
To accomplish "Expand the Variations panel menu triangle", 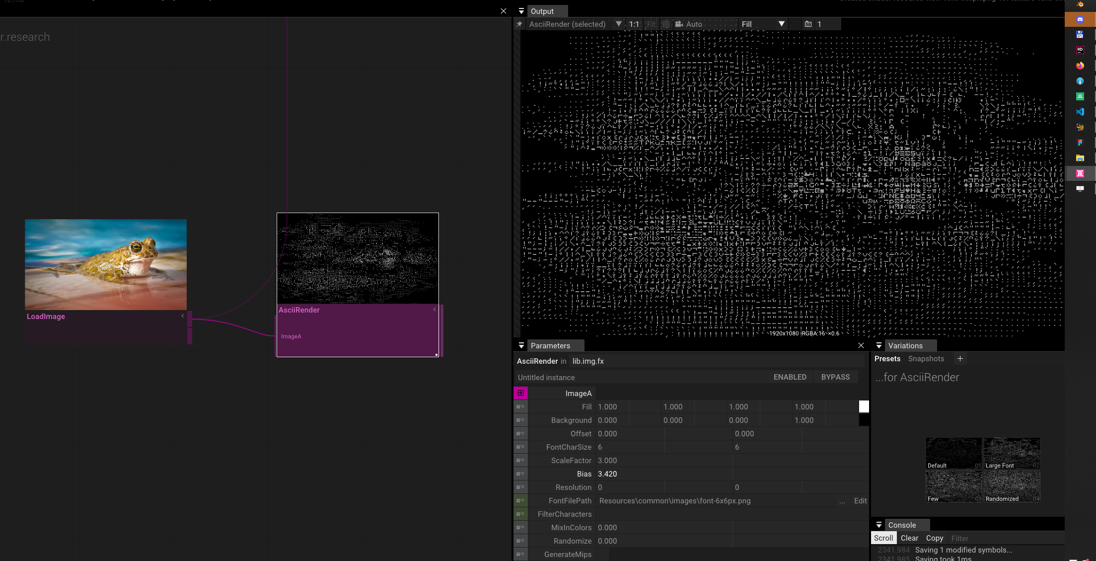I will coord(878,345).
